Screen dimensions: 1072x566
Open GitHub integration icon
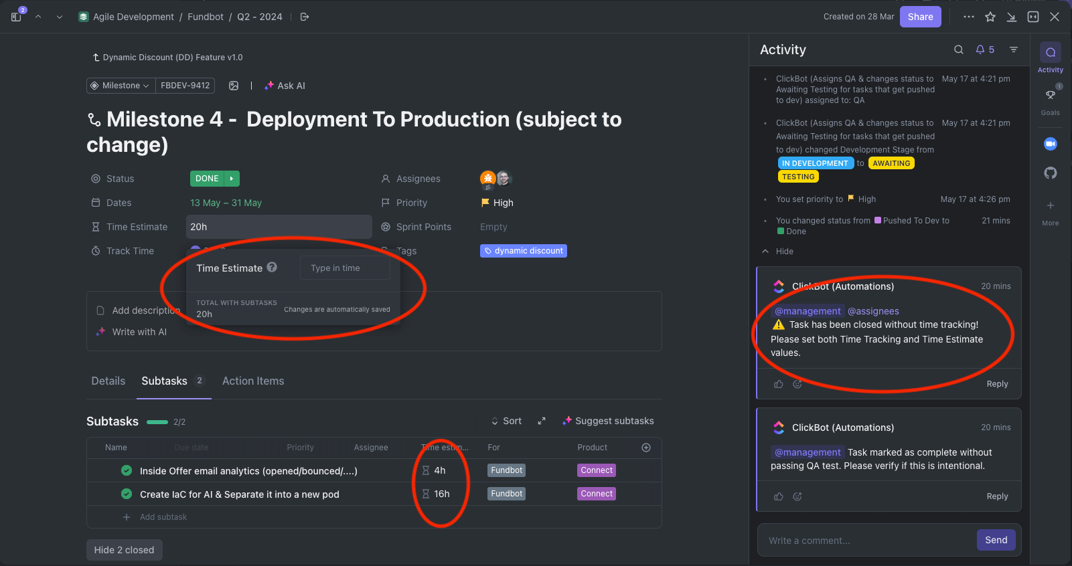click(x=1051, y=173)
